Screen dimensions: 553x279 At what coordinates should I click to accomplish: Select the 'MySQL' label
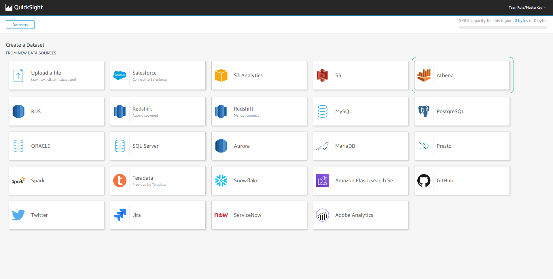344,111
